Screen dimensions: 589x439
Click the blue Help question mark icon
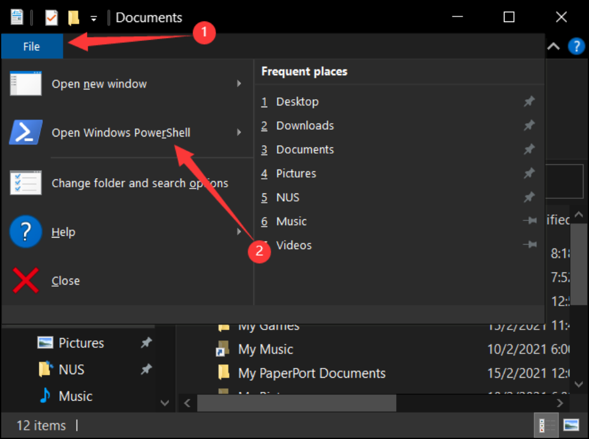(26, 232)
